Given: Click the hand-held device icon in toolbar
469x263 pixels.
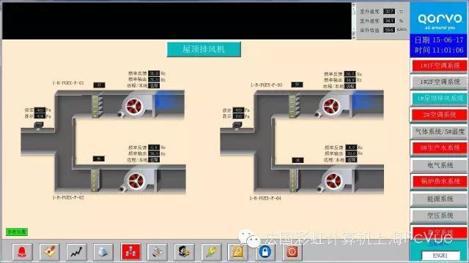Looking at the screenshot, I should click(158, 252).
